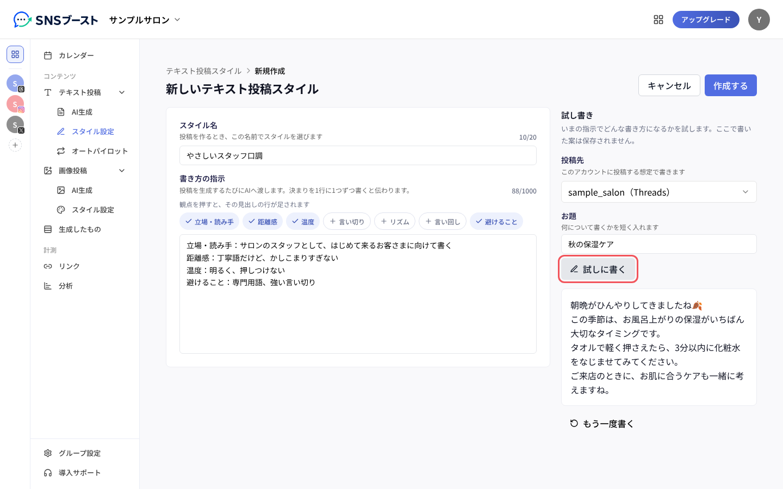783x489 pixels.
Task: Open AI生成 under 画像投稿
Action: pos(91,190)
